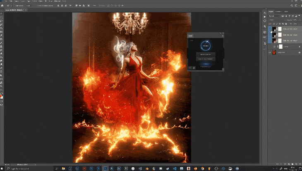
Task: Switch to the Paths tab
Action: click(286, 11)
